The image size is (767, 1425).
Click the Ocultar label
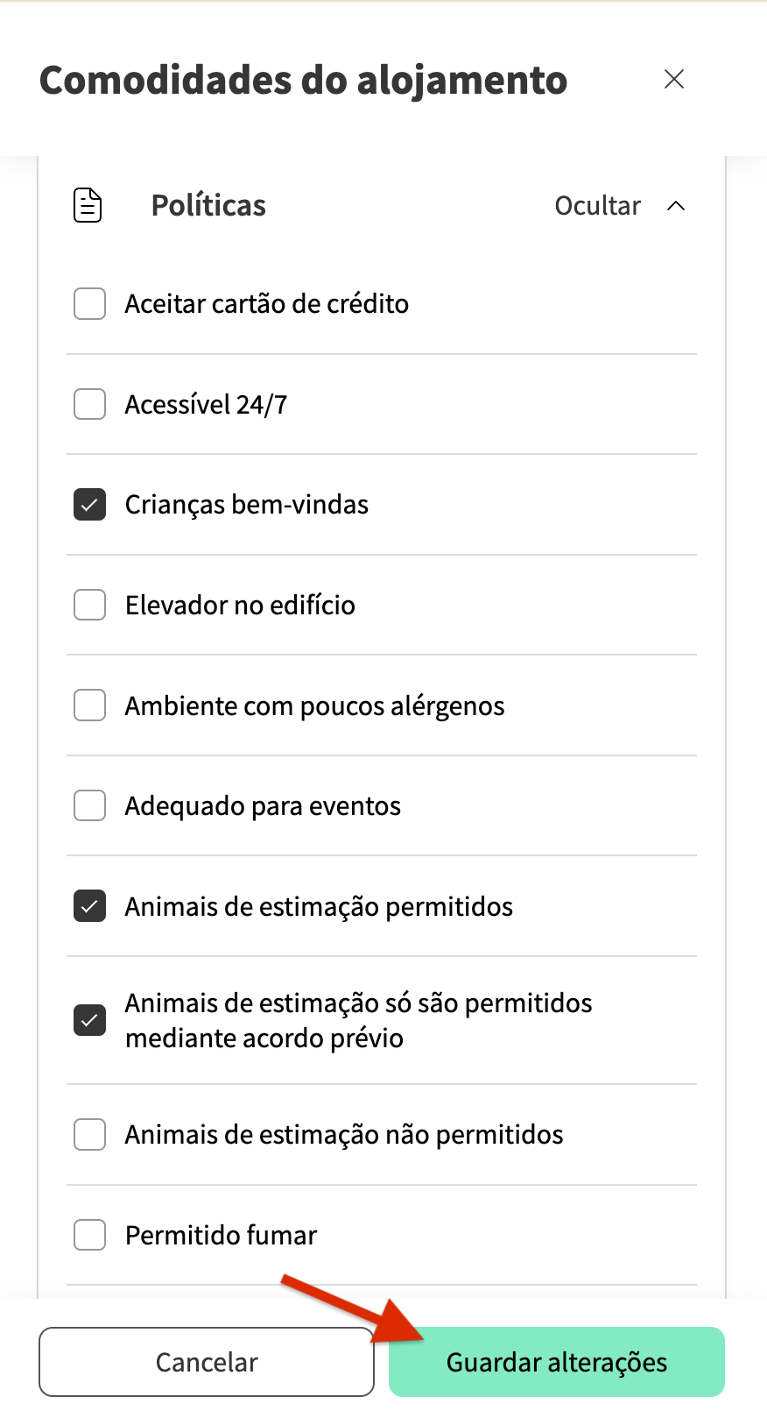(598, 206)
